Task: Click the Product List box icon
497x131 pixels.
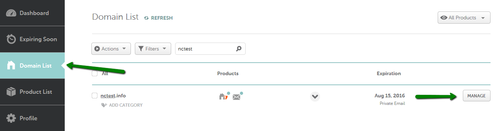Action: coord(11,92)
